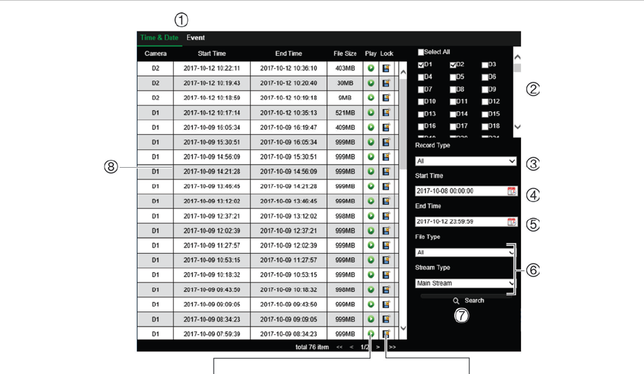Lock recording starting 2017-10-09 07:59:39
Screen dimensions: 644x374
(x=386, y=333)
